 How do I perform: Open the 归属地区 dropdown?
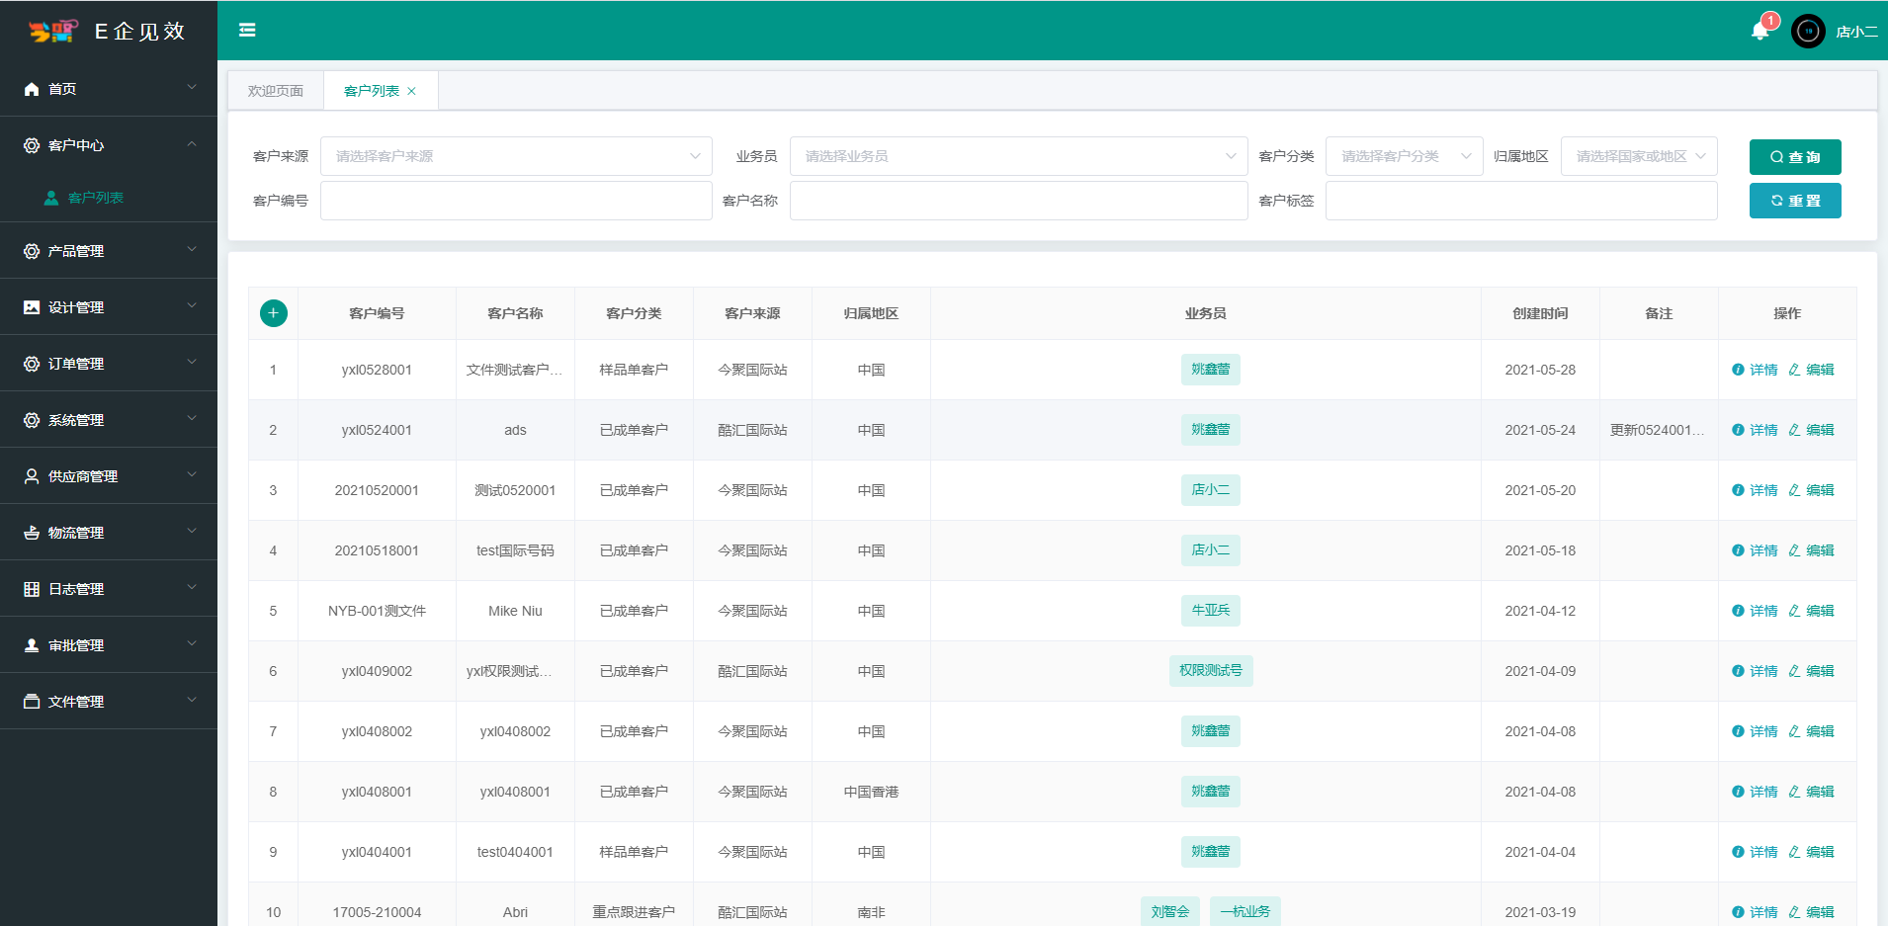coord(1638,156)
